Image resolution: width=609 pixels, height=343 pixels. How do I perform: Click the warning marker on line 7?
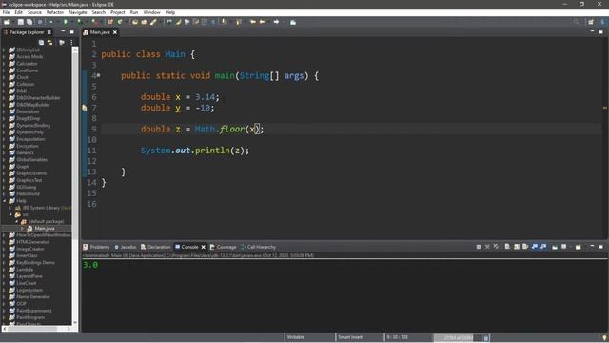(85, 108)
